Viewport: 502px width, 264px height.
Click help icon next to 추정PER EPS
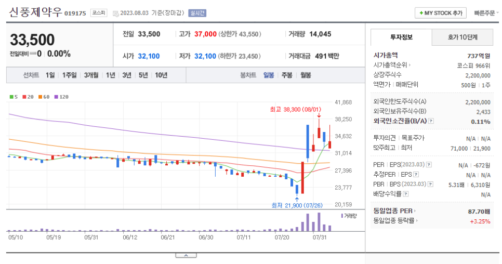[416, 175]
